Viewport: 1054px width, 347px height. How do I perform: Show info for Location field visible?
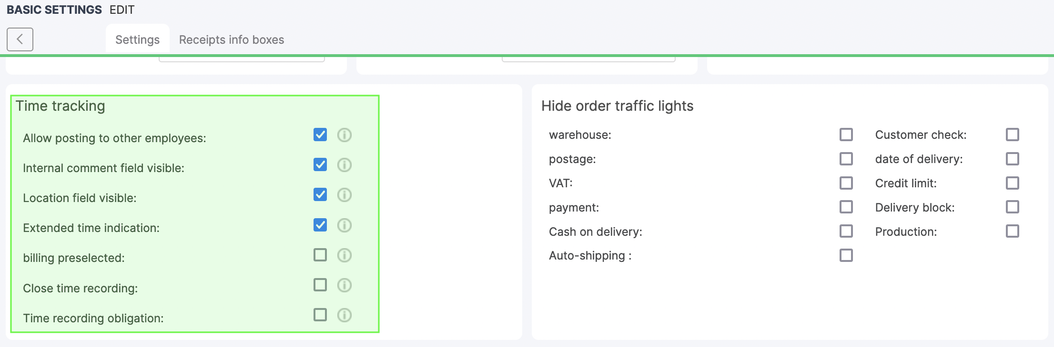click(x=344, y=195)
